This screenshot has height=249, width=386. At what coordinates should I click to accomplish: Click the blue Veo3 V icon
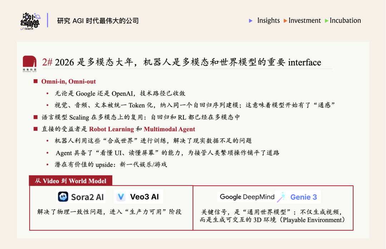pyautogui.click(x=121, y=197)
